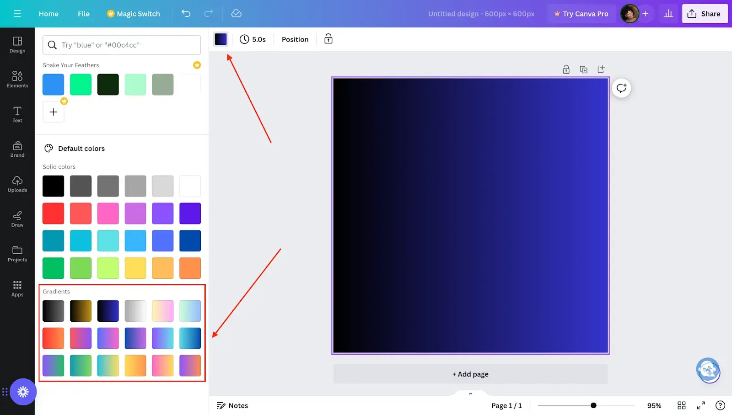
Task: Add a collaborator with plus icon
Action: point(645,14)
